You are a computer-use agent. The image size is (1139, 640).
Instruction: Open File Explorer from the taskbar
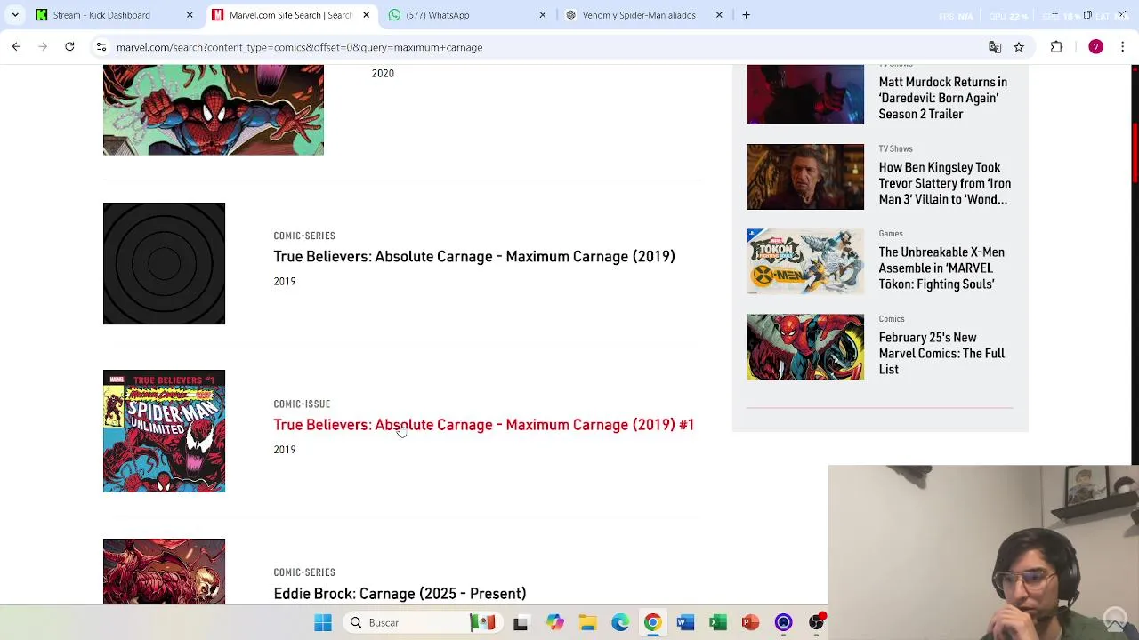587,623
